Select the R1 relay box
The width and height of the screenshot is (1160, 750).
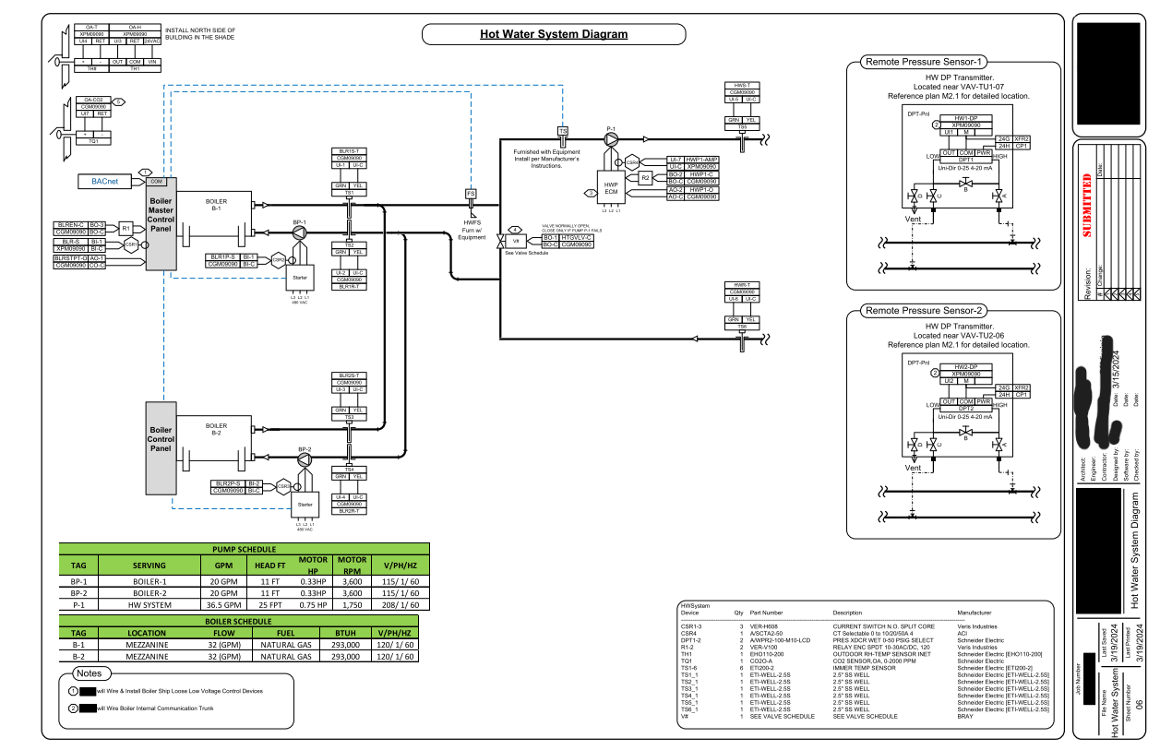(126, 228)
